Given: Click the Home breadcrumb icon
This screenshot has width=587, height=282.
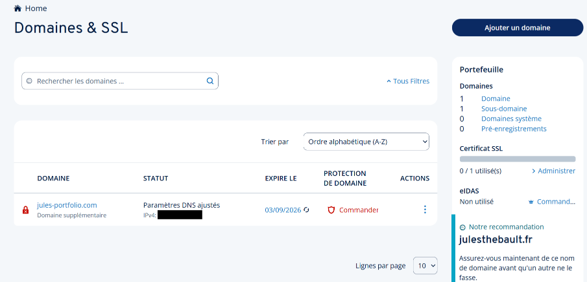Looking at the screenshot, I should (x=18, y=8).
